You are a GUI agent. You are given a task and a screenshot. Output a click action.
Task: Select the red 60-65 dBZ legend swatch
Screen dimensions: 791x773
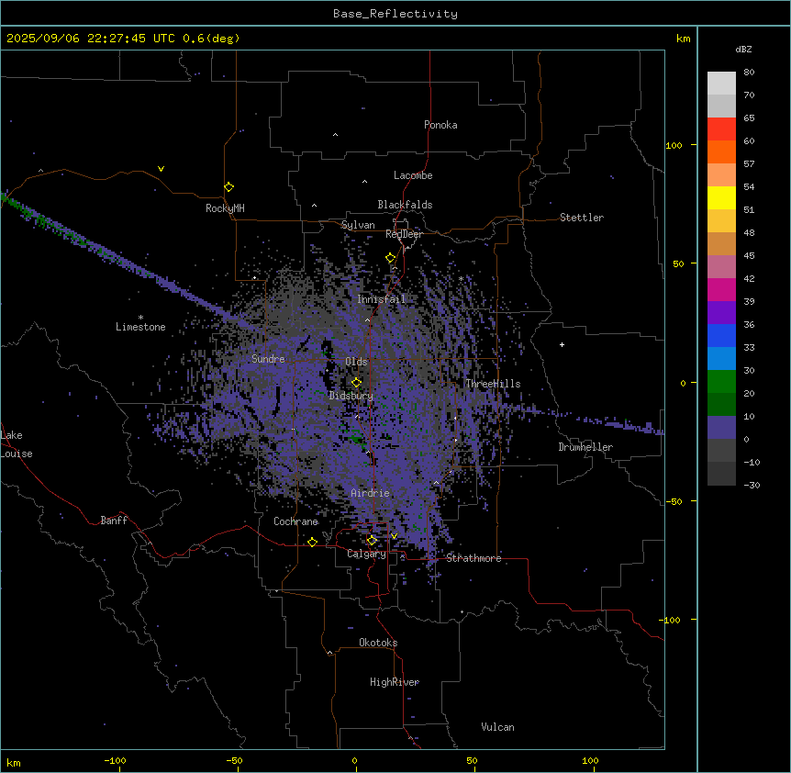coord(721,129)
